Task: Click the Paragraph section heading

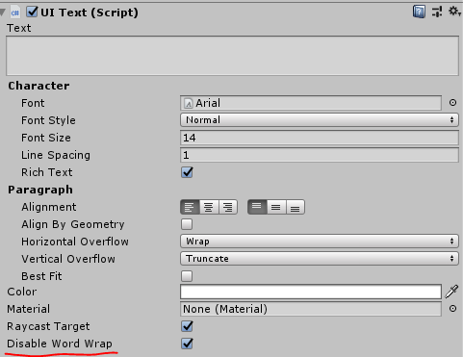Action: pos(40,190)
